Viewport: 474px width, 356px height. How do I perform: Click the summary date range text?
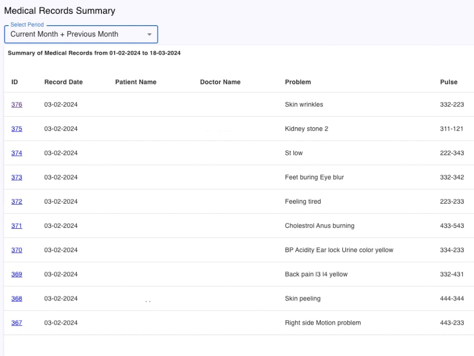pyautogui.click(x=94, y=53)
